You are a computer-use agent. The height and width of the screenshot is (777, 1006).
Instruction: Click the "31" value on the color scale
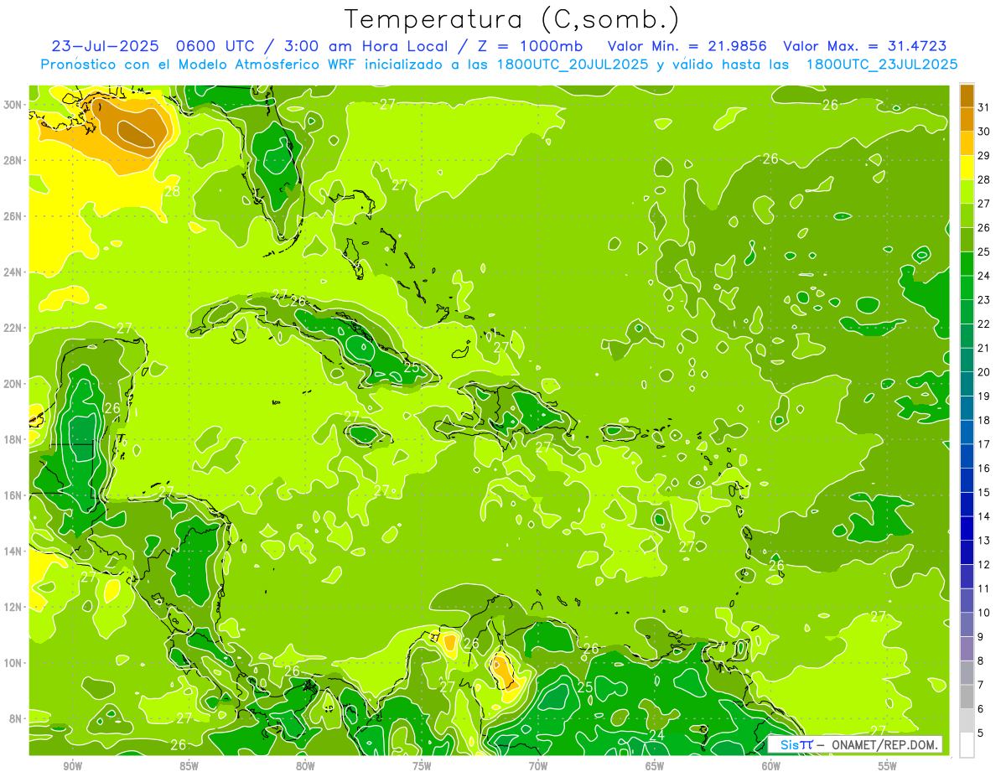coord(983,107)
